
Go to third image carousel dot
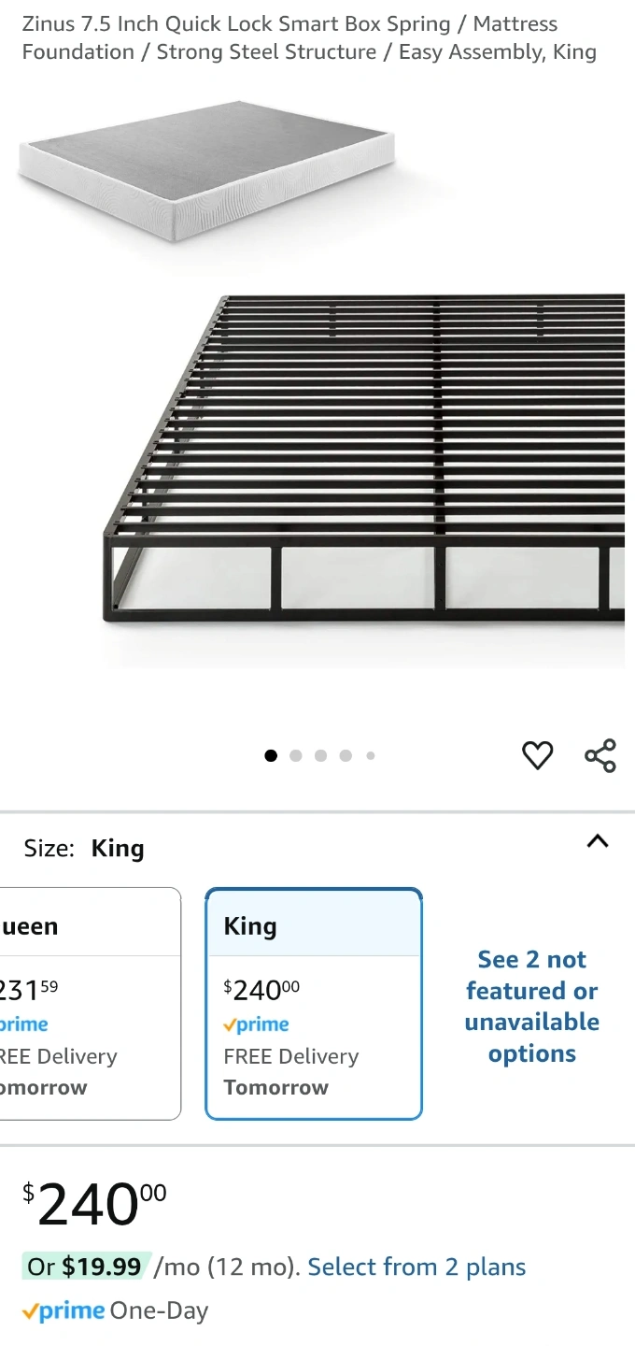[320, 756]
